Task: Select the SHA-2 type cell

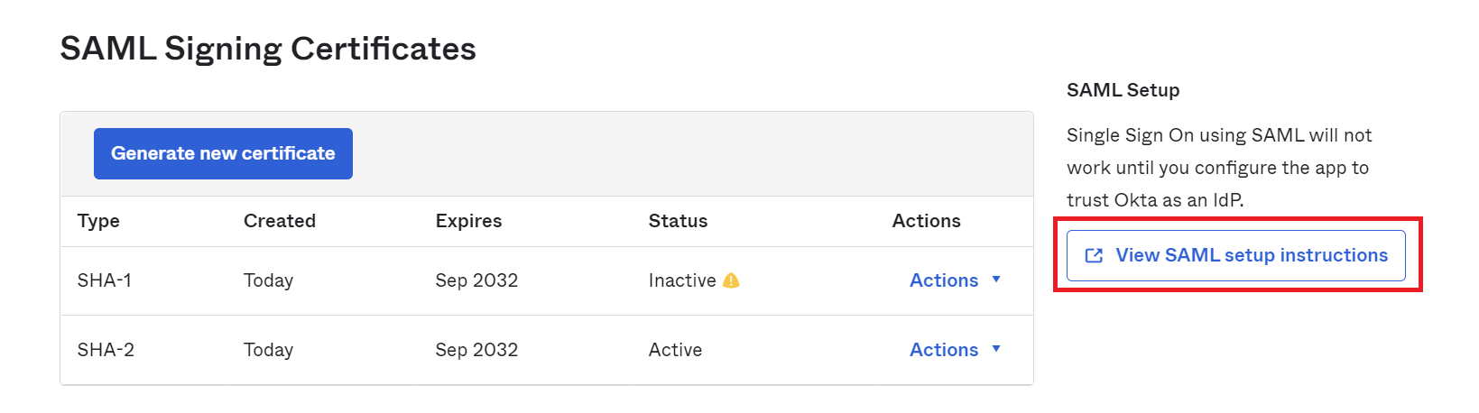Action: (106, 350)
